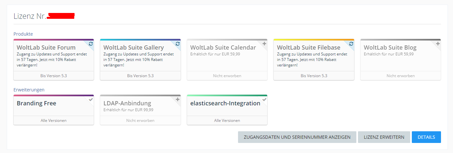The height and width of the screenshot is (153, 453).
Task: Show Zugangsdaten und Seriennummer anzeigen
Action: click(x=297, y=137)
